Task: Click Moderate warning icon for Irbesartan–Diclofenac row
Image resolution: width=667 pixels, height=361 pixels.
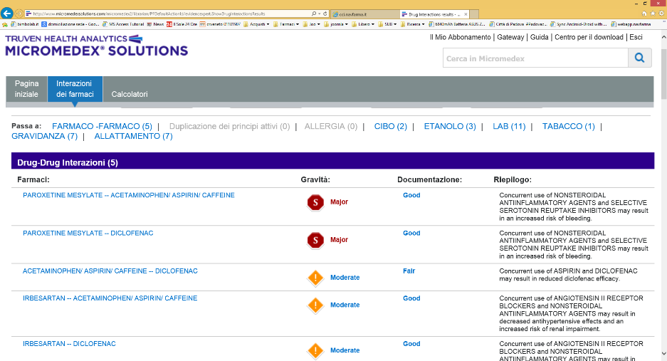Action: tap(315, 350)
